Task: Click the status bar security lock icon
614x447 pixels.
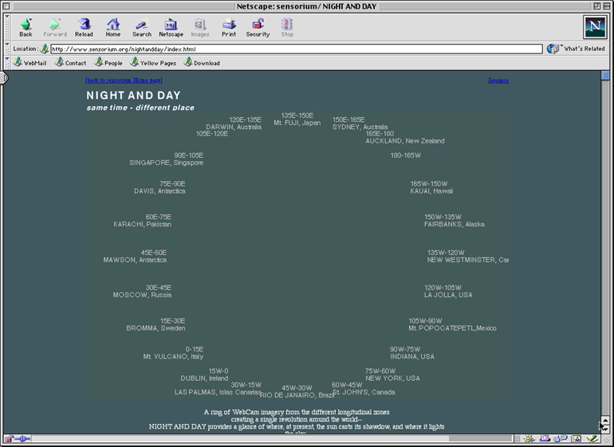Action: click(x=9, y=439)
